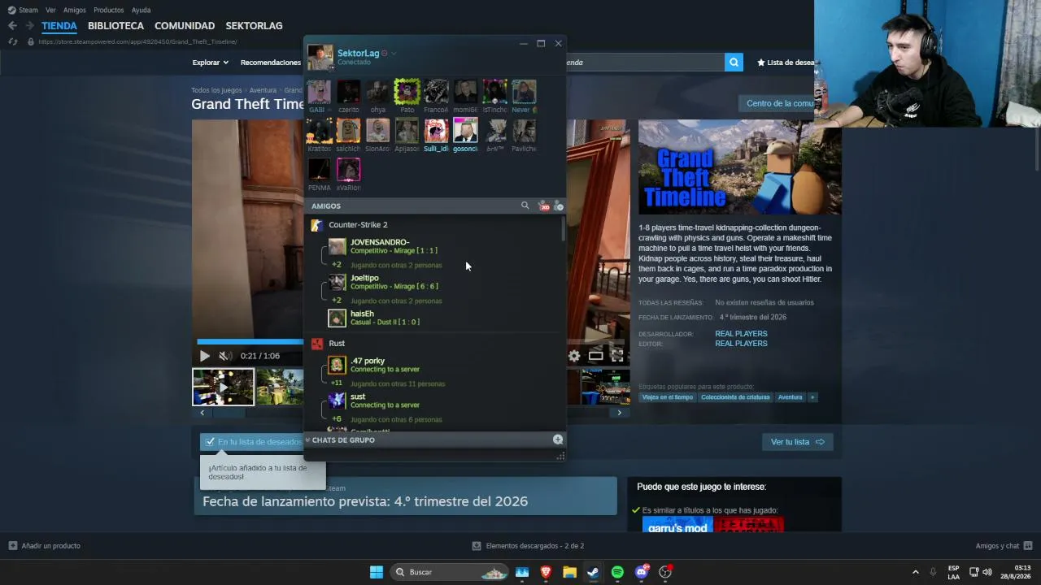Open the COMUNIDAD tab
1041x585 pixels.
pos(185,26)
